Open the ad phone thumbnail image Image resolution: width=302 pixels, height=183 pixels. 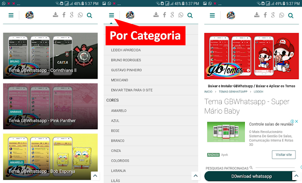pos(226,132)
